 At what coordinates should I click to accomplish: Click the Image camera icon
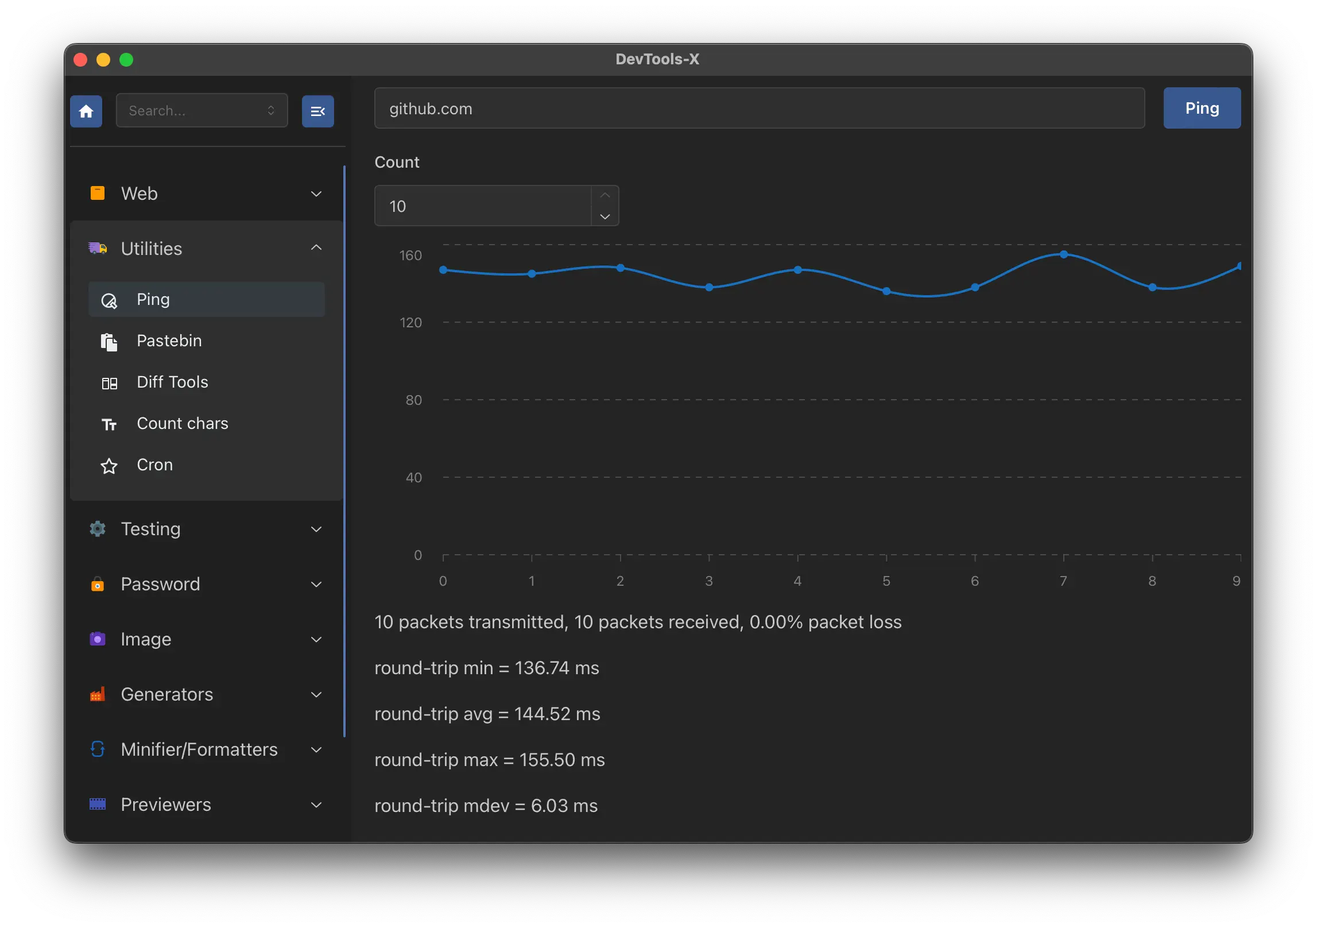click(98, 639)
